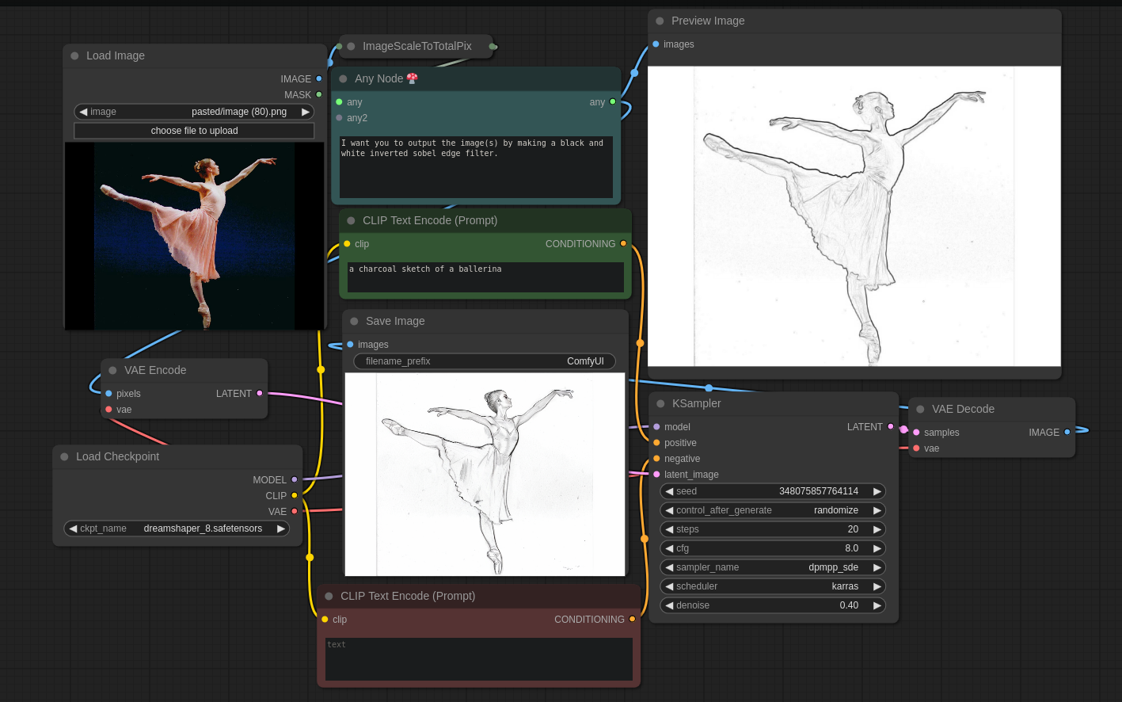Click choose file to upload button
The height and width of the screenshot is (702, 1122).
pyautogui.click(x=194, y=131)
